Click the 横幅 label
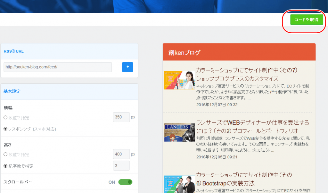The image size is (328, 193). 8,108
